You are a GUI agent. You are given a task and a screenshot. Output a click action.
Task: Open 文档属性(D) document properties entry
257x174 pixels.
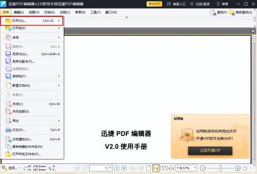(x=32, y=139)
